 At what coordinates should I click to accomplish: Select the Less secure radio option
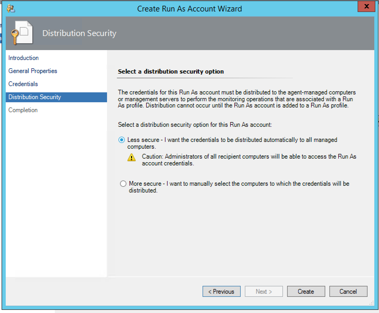[122, 140]
